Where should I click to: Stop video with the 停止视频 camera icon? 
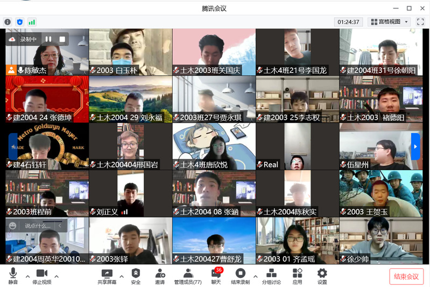point(41,274)
